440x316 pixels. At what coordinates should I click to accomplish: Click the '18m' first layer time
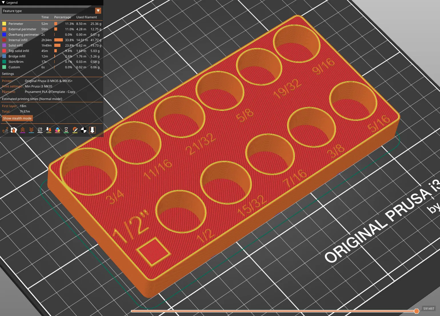[23, 106]
